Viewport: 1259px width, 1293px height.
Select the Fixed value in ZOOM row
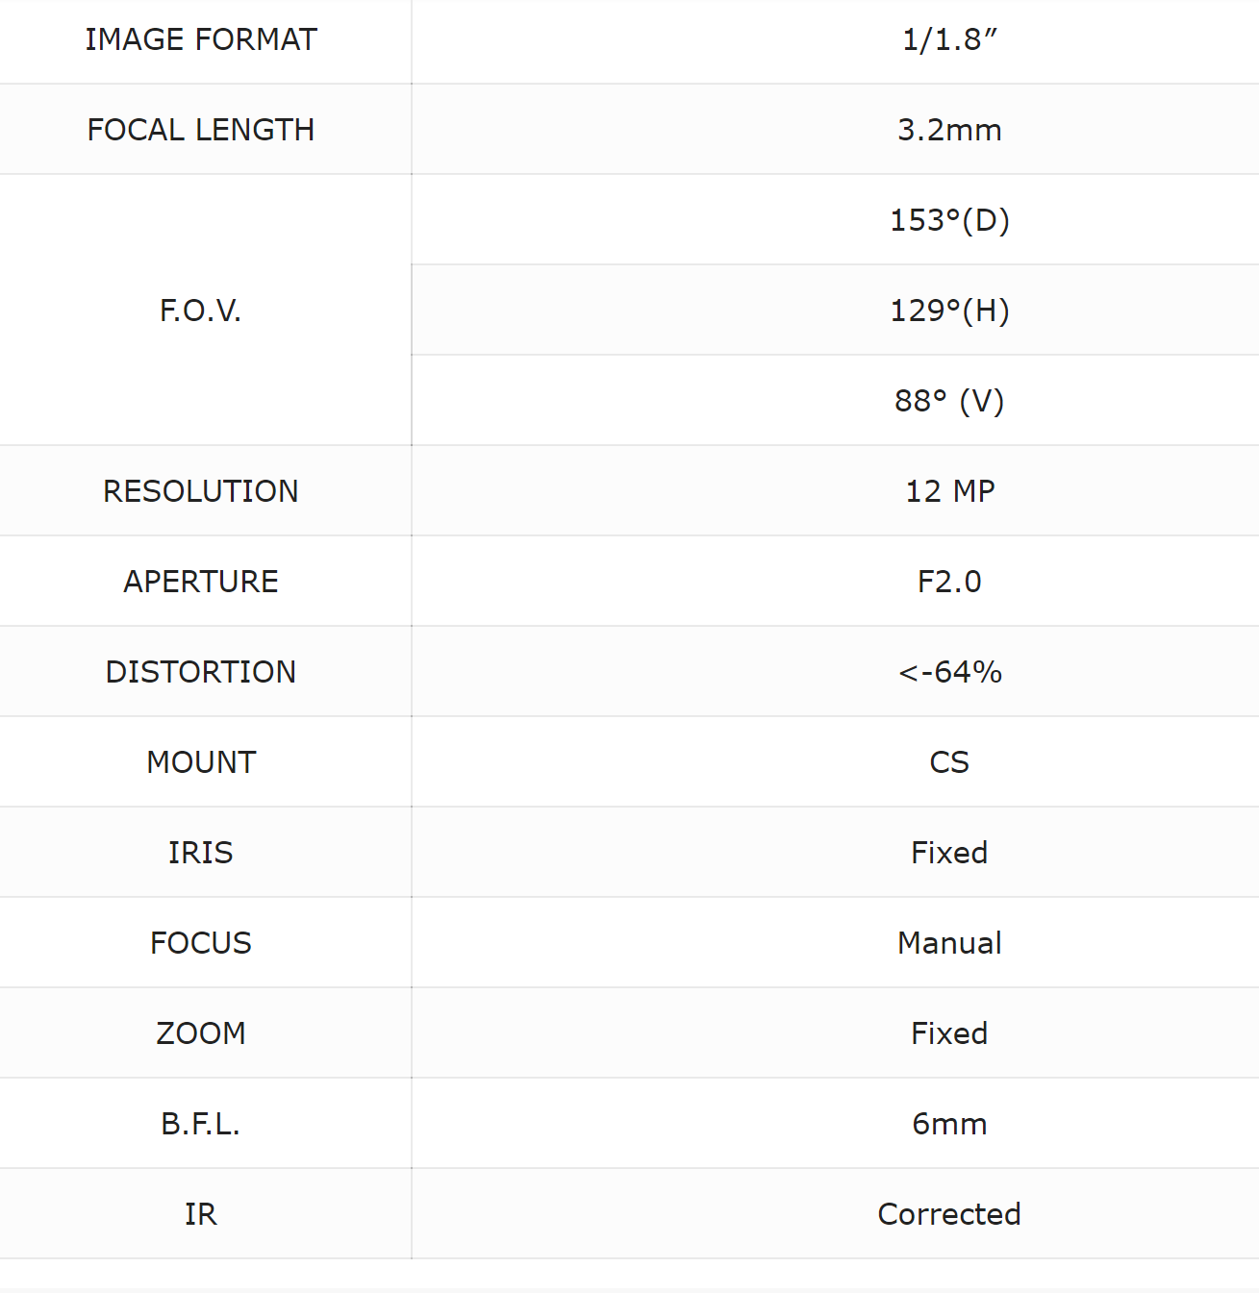[949, 1033]
